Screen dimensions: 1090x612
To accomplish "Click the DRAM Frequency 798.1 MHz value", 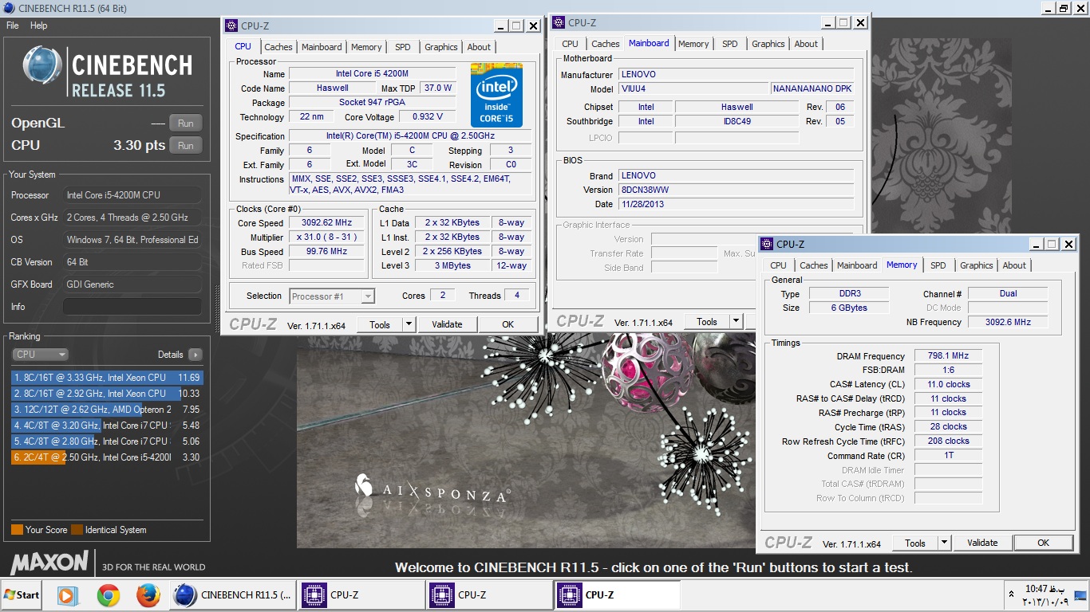I will 948,356.
